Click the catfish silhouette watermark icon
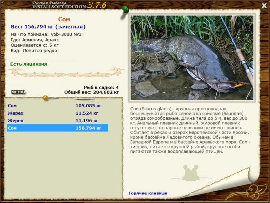 (191, 173)
